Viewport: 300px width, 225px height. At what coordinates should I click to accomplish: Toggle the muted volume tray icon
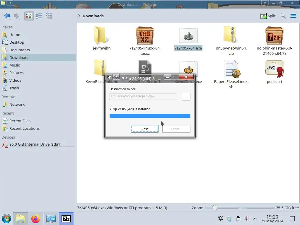(247, 219)
